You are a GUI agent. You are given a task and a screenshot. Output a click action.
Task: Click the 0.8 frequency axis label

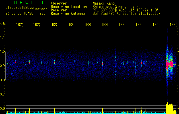point(2,80)
